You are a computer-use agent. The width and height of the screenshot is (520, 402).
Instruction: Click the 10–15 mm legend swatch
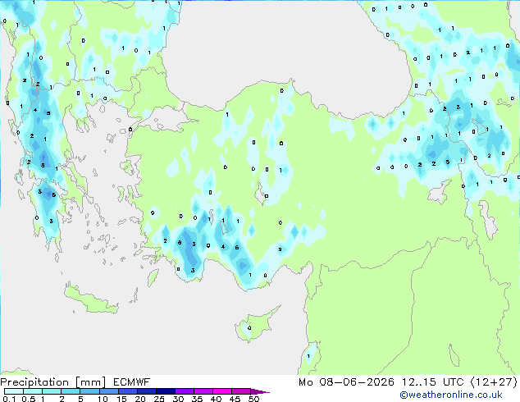click(108, 391)
